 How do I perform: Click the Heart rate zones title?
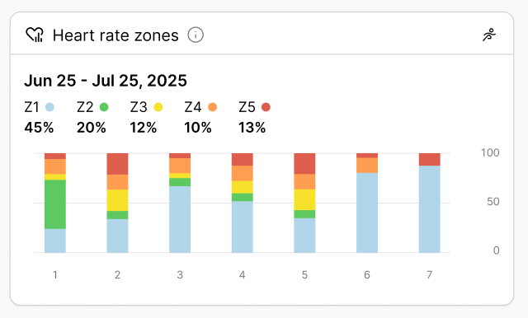click(115, 35)
